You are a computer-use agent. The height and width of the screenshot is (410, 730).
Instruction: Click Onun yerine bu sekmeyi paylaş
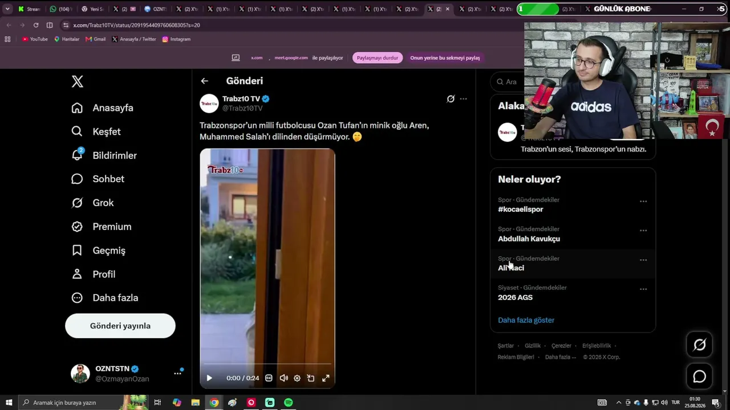tap(445, 58)
